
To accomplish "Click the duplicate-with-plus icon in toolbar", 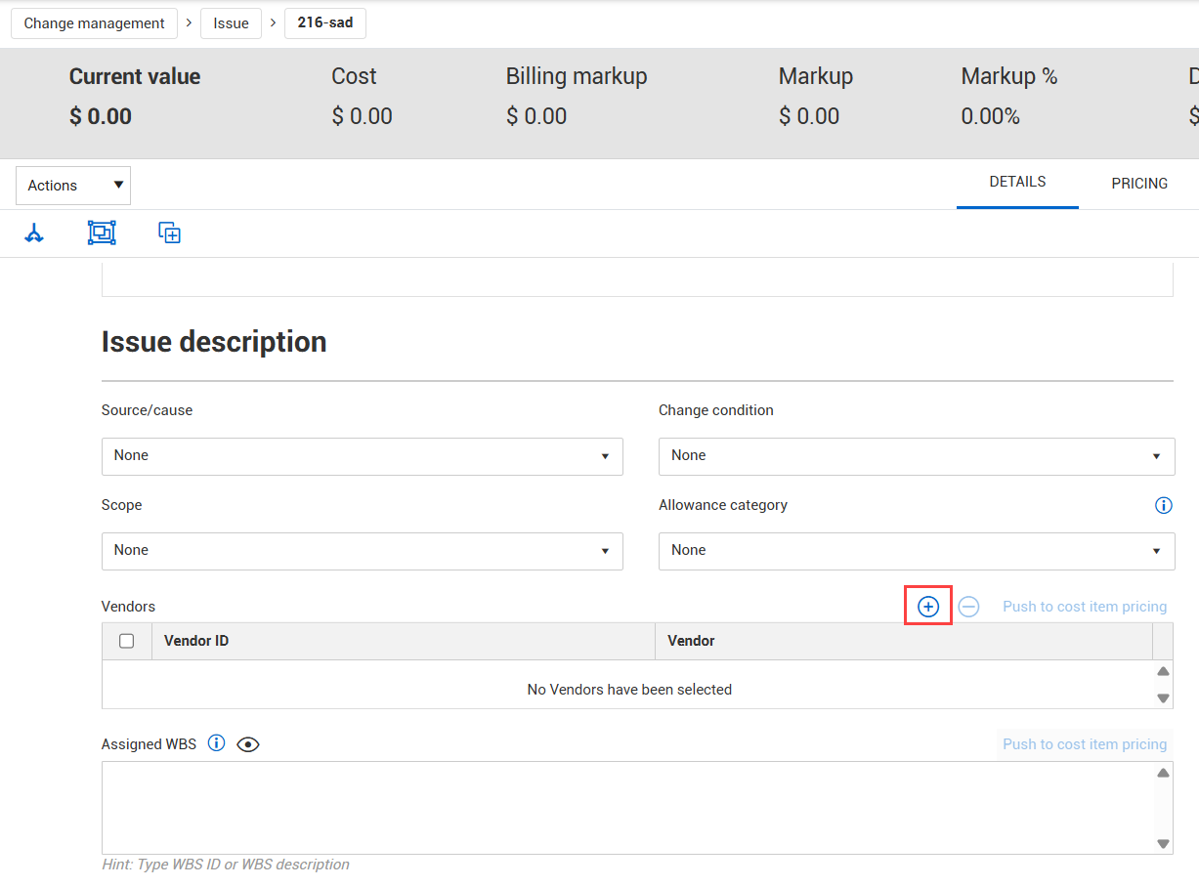I will point(170,233).
